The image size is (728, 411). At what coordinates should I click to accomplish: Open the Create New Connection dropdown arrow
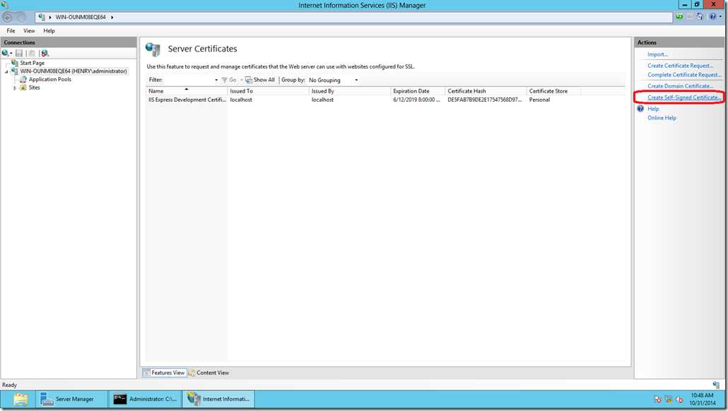(11, 54)
